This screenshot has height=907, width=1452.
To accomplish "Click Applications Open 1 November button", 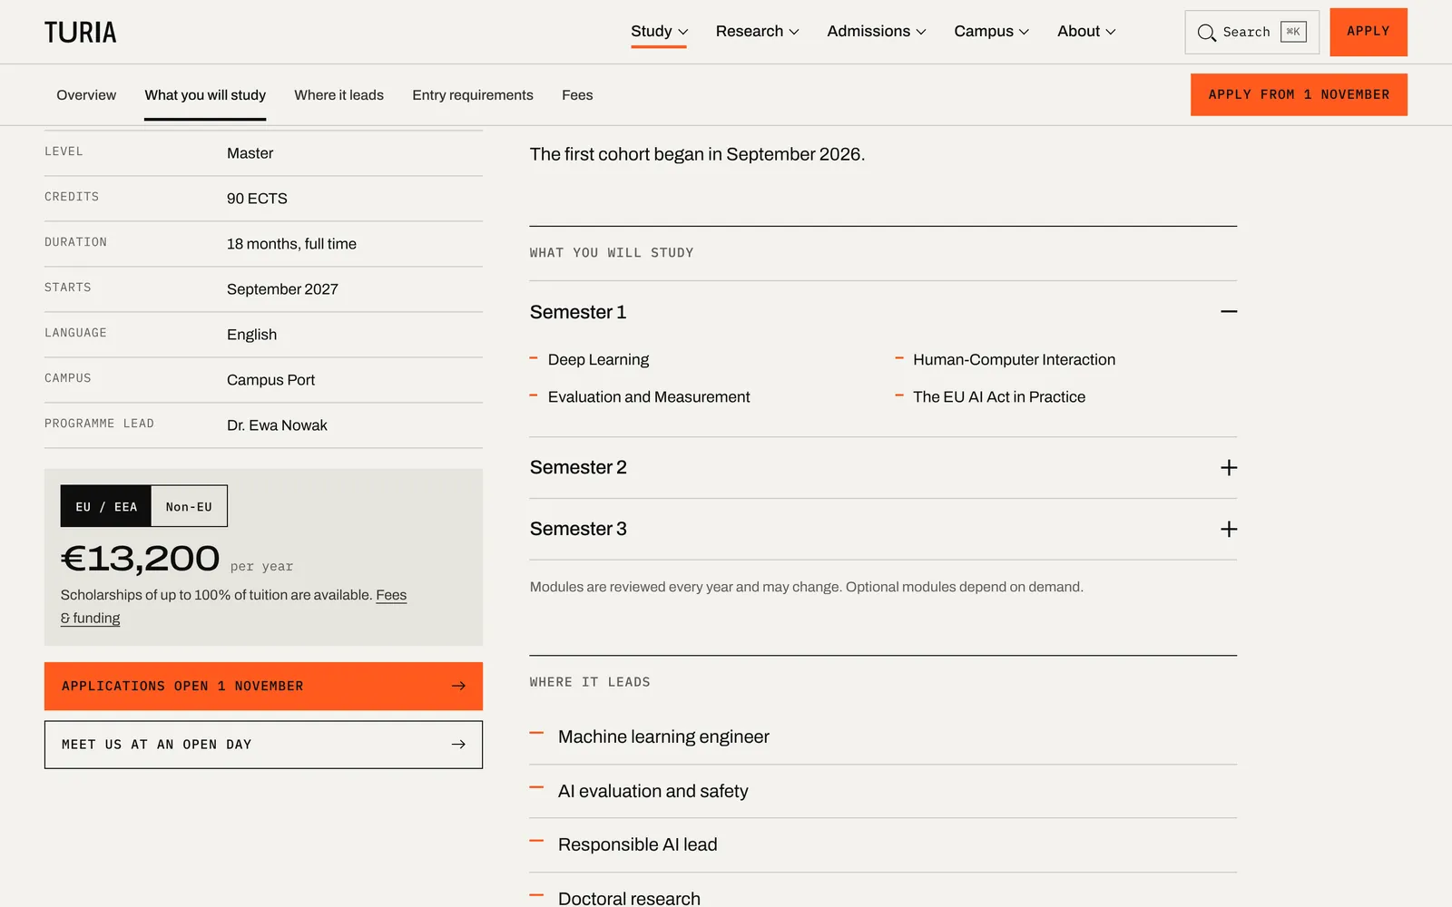I will tap(263, 686).
